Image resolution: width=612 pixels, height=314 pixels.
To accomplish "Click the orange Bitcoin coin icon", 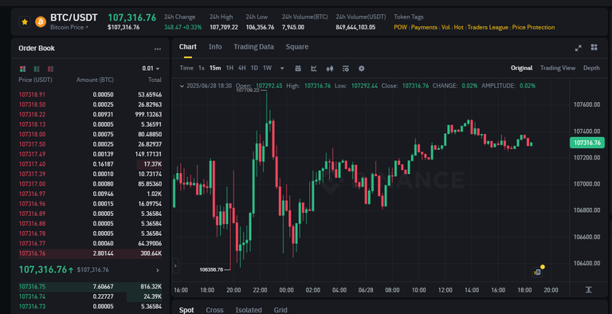I will pos(41,22).
